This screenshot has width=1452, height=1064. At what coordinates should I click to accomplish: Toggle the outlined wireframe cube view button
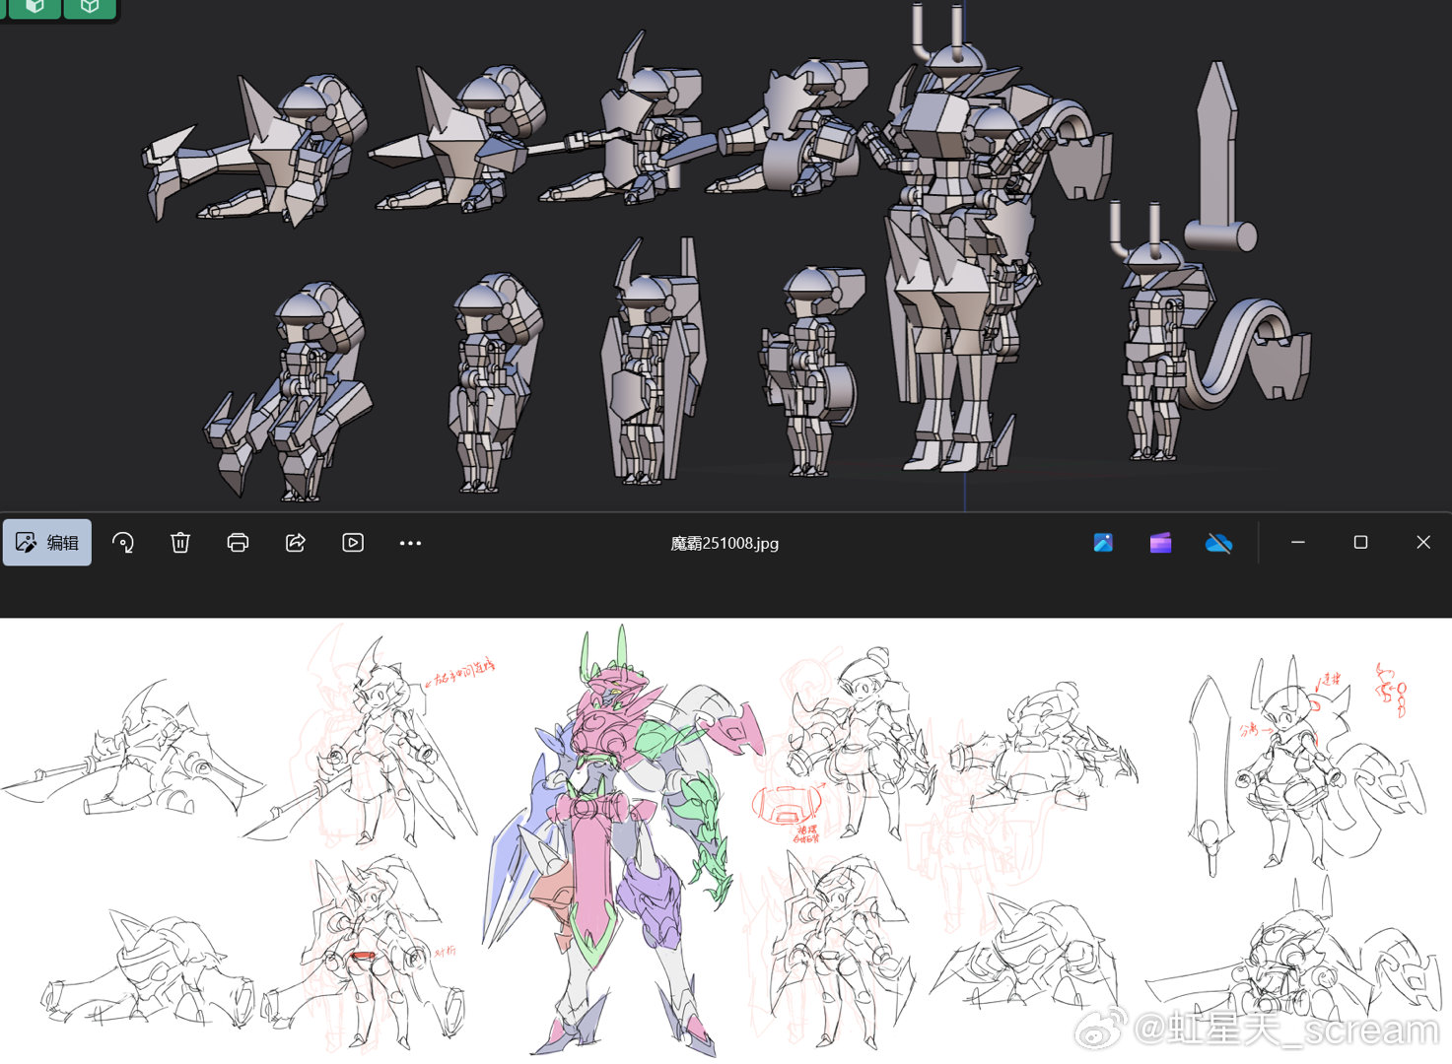pos(90,7)
